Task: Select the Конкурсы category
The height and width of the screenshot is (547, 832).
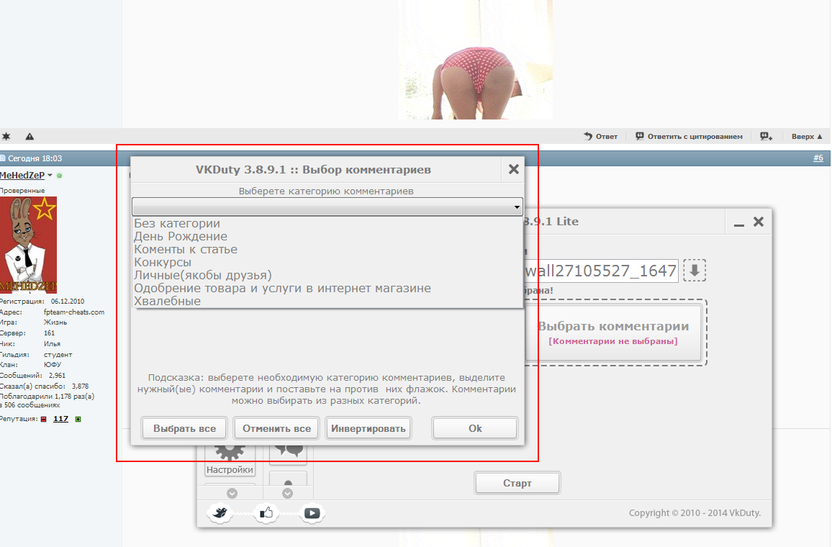Action: tap(163, 262)
